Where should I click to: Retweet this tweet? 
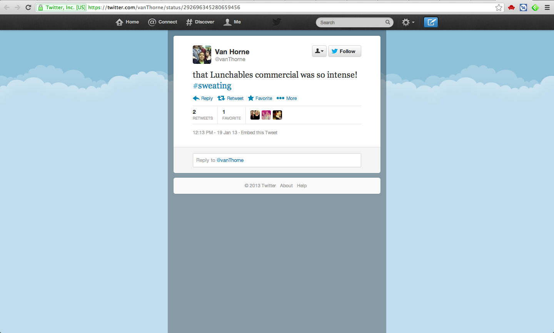tap(230, 98)
